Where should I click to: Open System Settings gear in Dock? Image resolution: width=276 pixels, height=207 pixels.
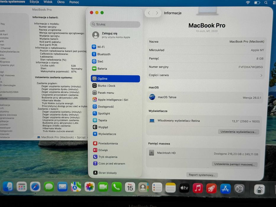coord(239,189)
